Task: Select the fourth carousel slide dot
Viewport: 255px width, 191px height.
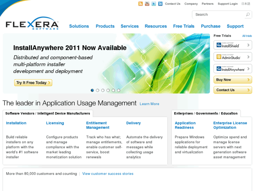Action: [x=108, y=90]
